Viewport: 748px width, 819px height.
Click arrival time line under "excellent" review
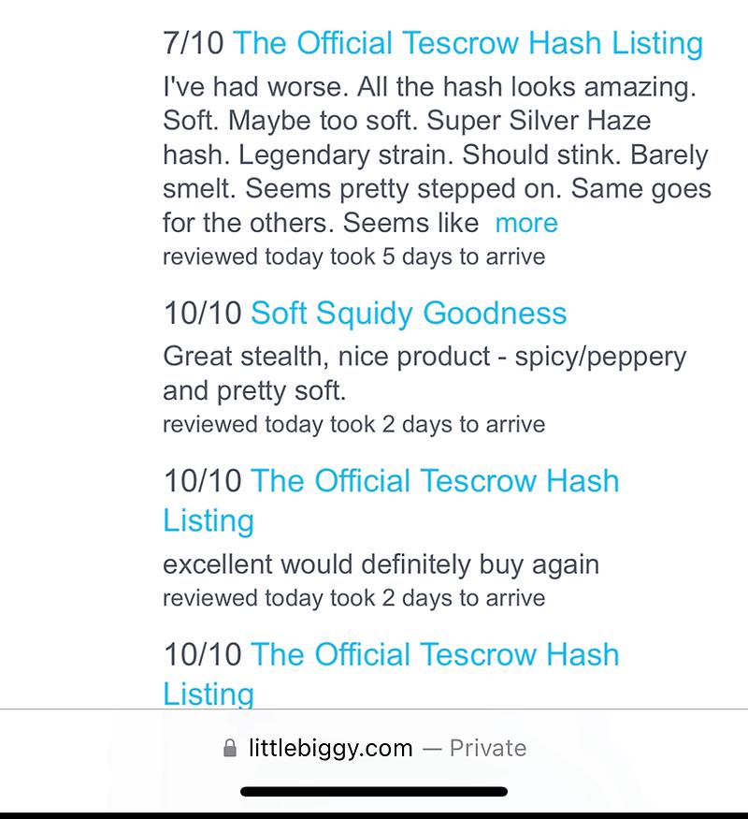pyautogui.click(x=353, y=596)
